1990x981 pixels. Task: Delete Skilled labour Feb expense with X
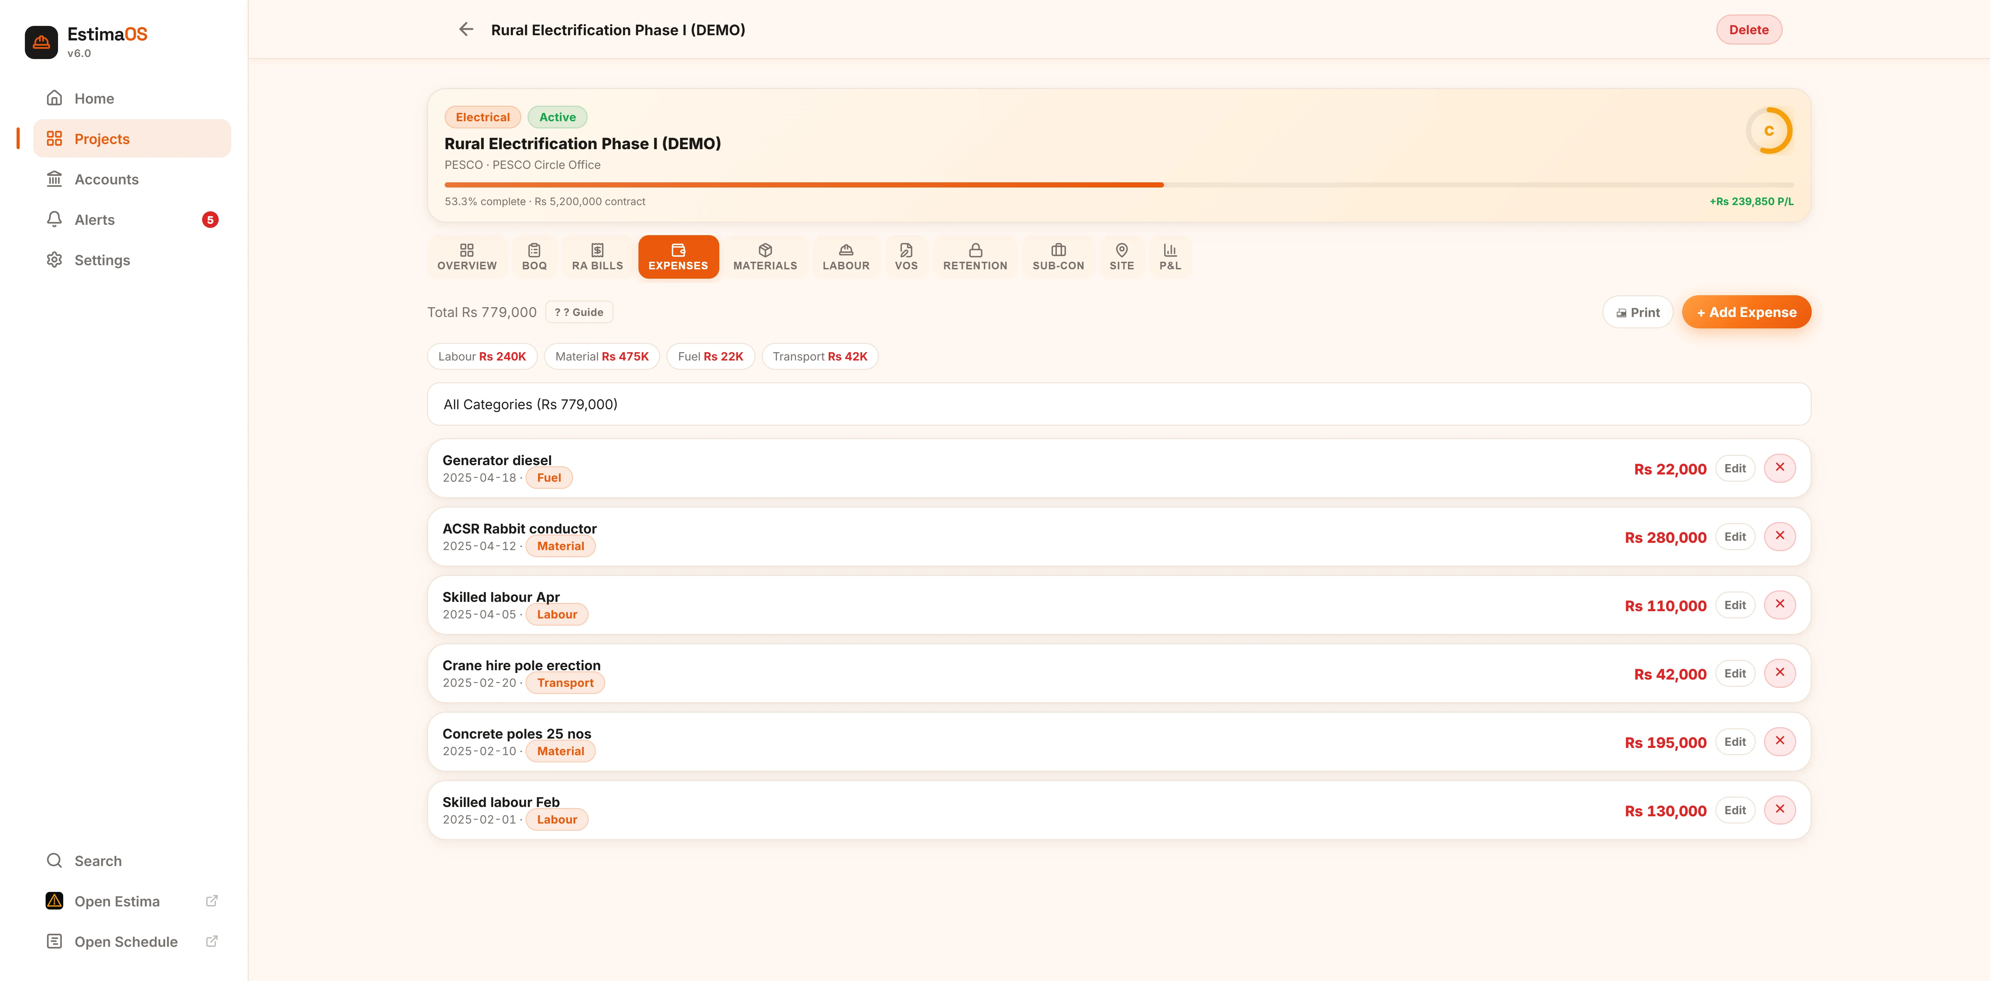click(x=1780, y=810)
